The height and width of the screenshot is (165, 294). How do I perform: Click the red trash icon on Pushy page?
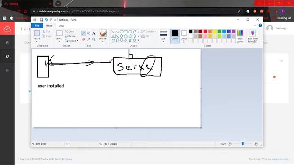pyautogui.click(x=274, y=77)
